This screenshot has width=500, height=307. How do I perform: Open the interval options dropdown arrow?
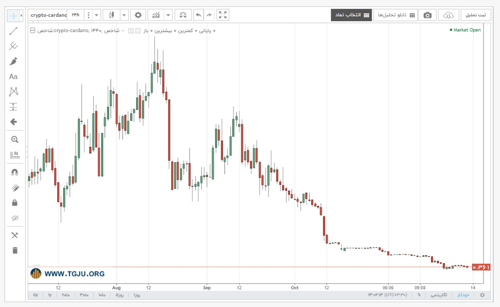tap(96, 15)
